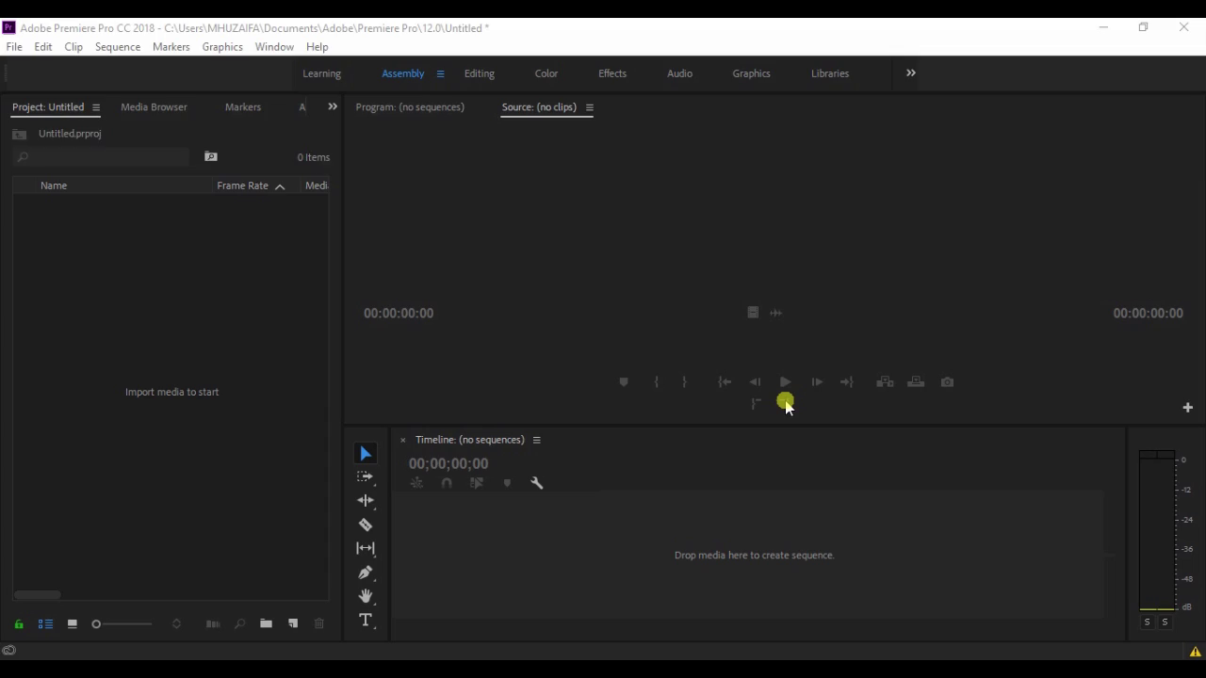1206x678 pixels.
Task: Switch to the Editing workspace
Action: (480, 73)
